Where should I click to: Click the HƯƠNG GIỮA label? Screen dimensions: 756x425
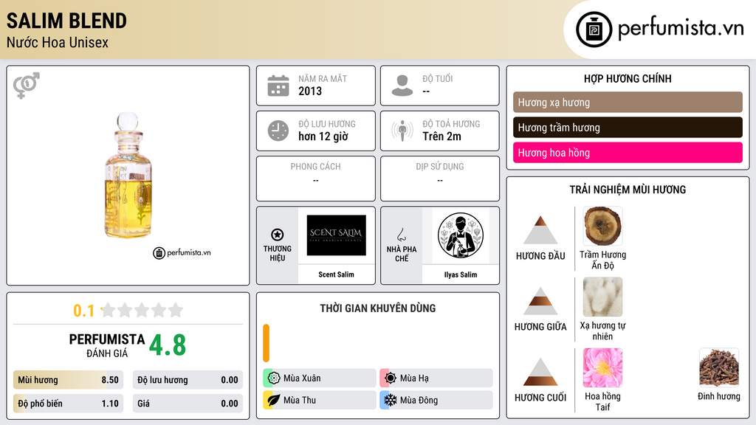[540, 327]
